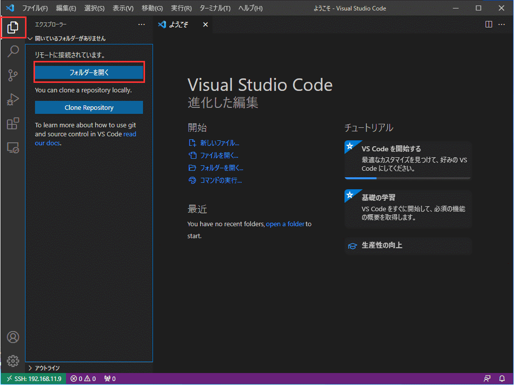Open the Accounts icon
The height and width of the screenshot is (385, 514).
[x=13, y=337]
